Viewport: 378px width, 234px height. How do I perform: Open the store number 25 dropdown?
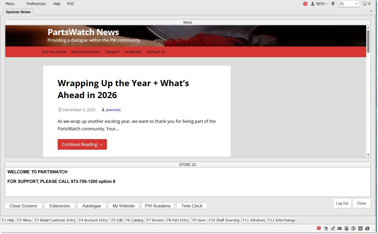coord(349,4)
